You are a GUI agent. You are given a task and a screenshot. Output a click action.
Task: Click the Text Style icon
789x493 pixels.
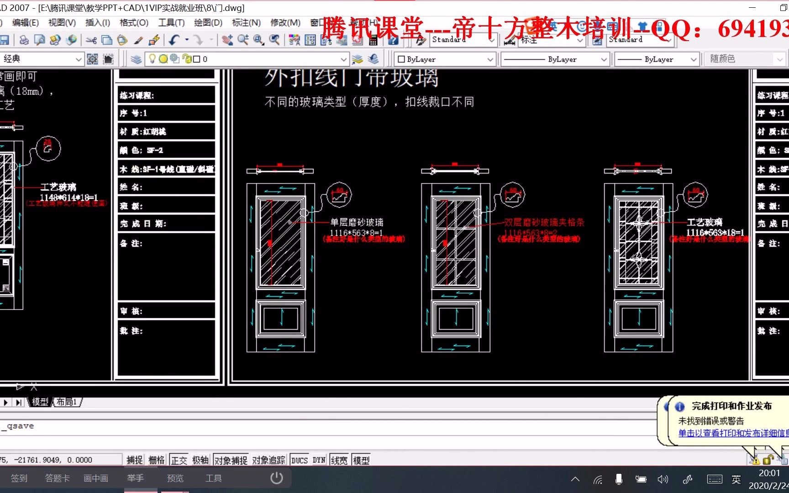click(421, 40)
